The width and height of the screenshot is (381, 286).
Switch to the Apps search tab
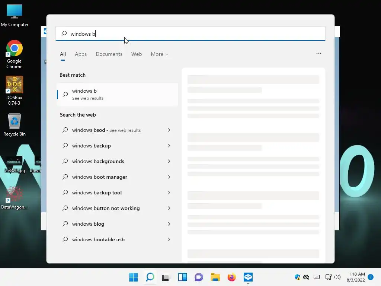[81, 54]
